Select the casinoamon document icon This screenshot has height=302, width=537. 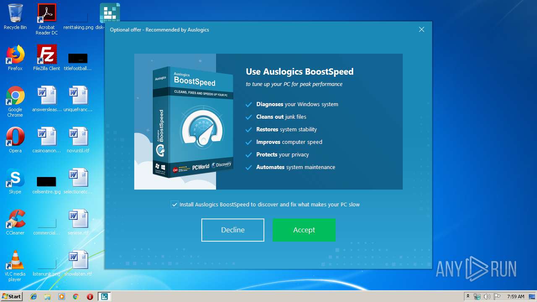coord(47,140)
